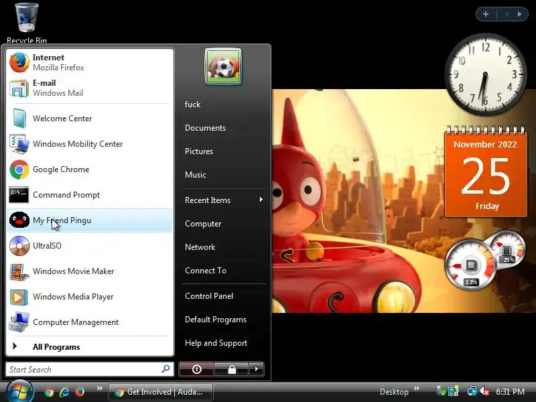
Task: Open Command Prompt
Action: 90,195
